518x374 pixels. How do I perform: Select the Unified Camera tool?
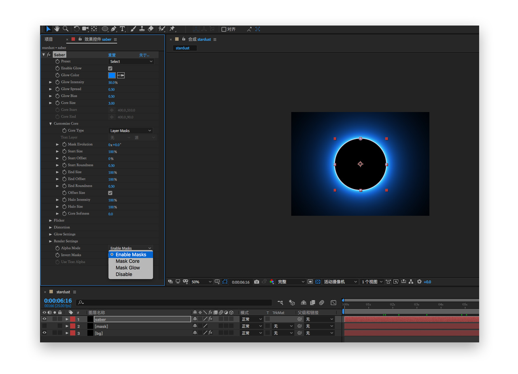coord(85,29)
